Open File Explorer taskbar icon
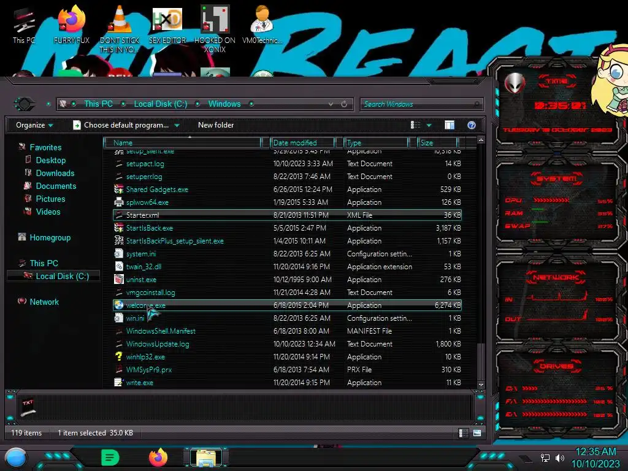Viewport: 628px width, 471px height. coord(205,458)
